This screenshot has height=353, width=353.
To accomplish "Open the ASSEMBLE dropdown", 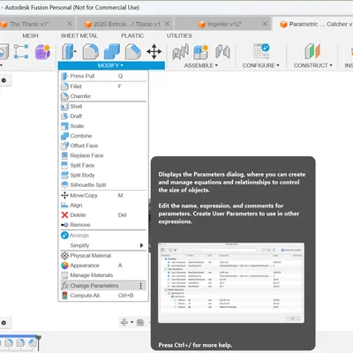I will point(201,65).
